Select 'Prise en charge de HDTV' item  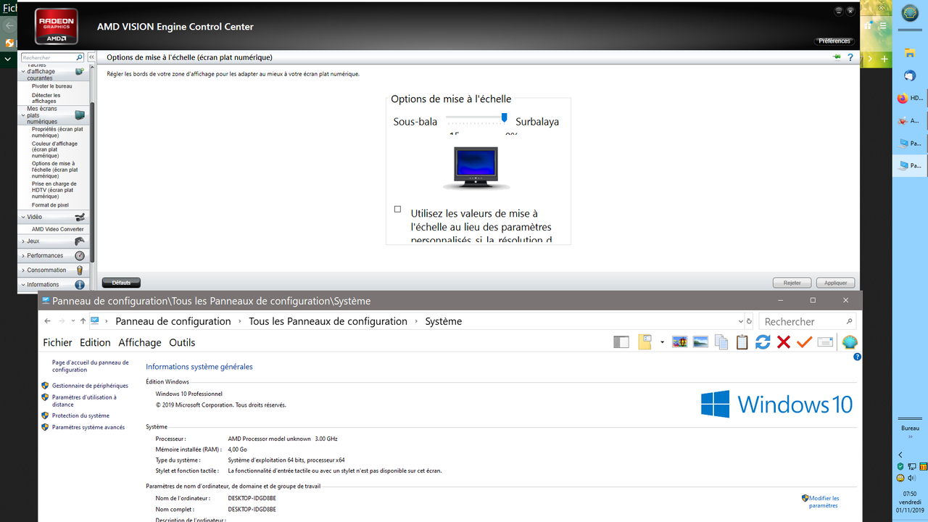point(54,190)
